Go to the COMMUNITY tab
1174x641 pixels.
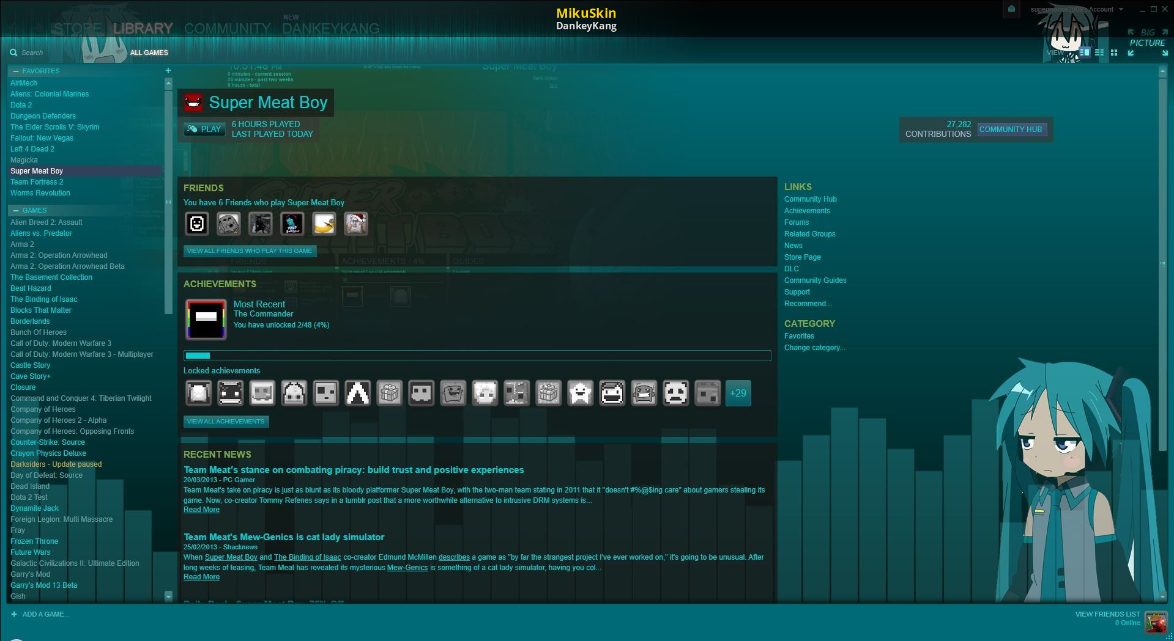[x=227, y=29]
